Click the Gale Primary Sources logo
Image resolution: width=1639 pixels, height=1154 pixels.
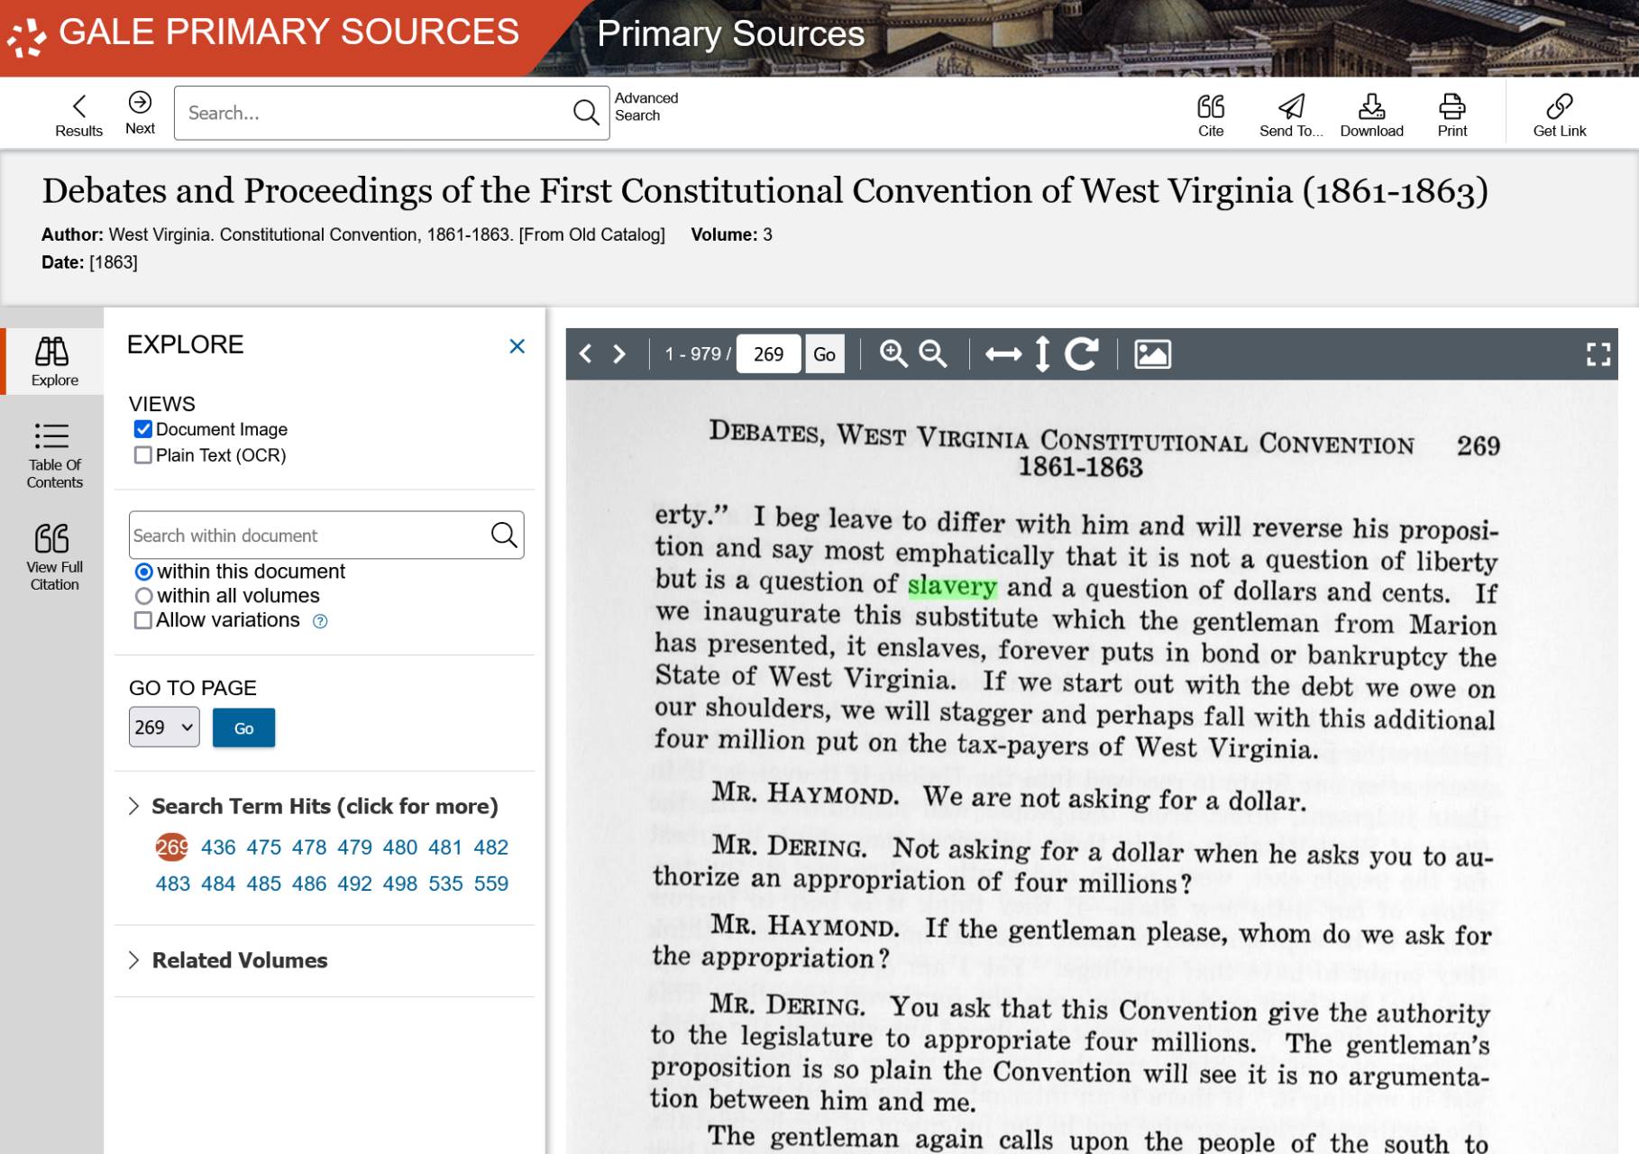tap(263, 34)
